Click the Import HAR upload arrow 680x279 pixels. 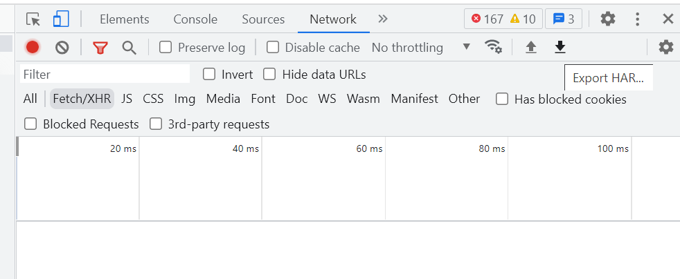(531, 47)
